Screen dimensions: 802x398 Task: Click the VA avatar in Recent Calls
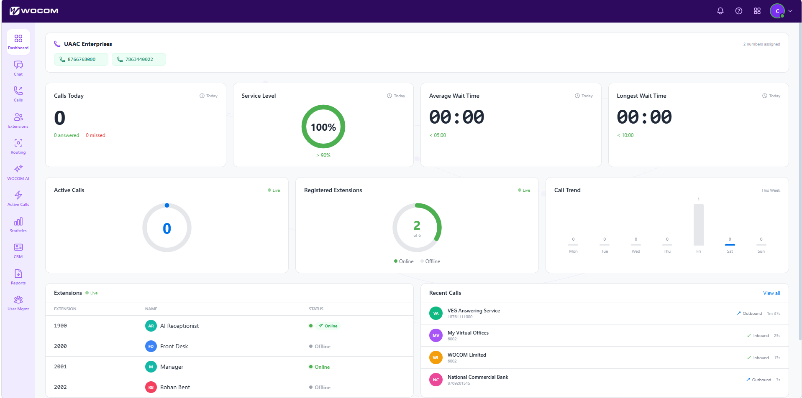click(x=436, y=313)
